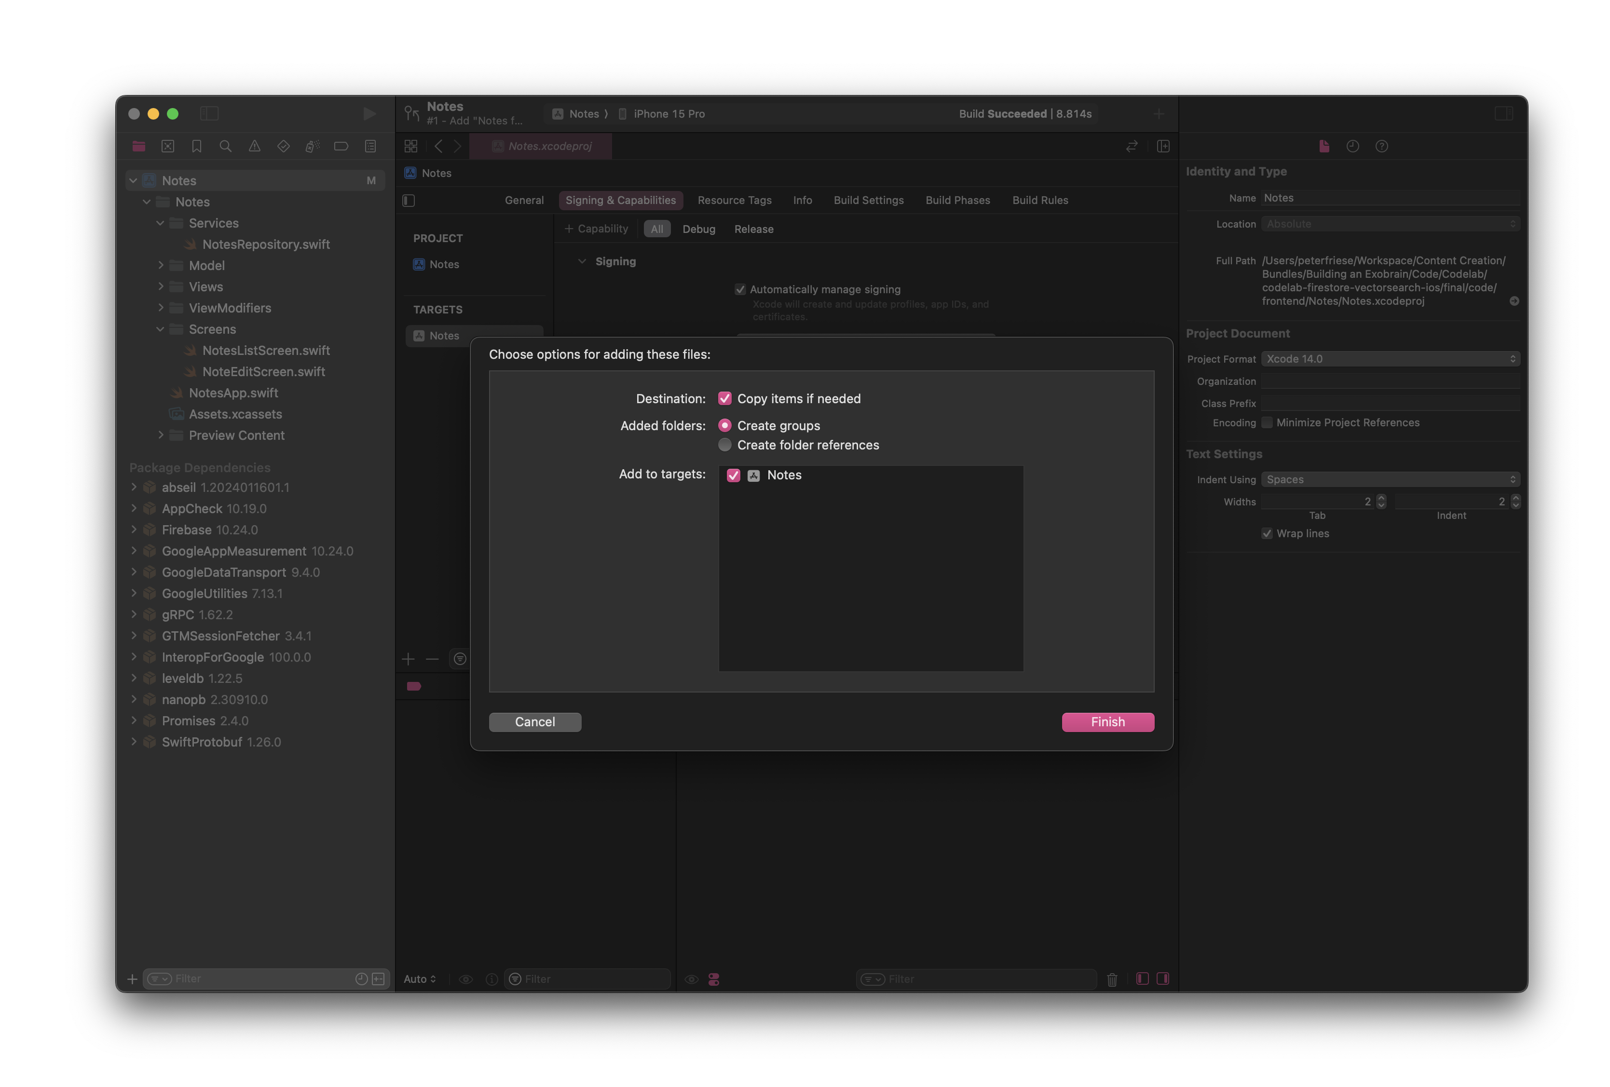Click the Cancel button in dialog
The height and width of the screenshot is (1087, 1610).
534,720
